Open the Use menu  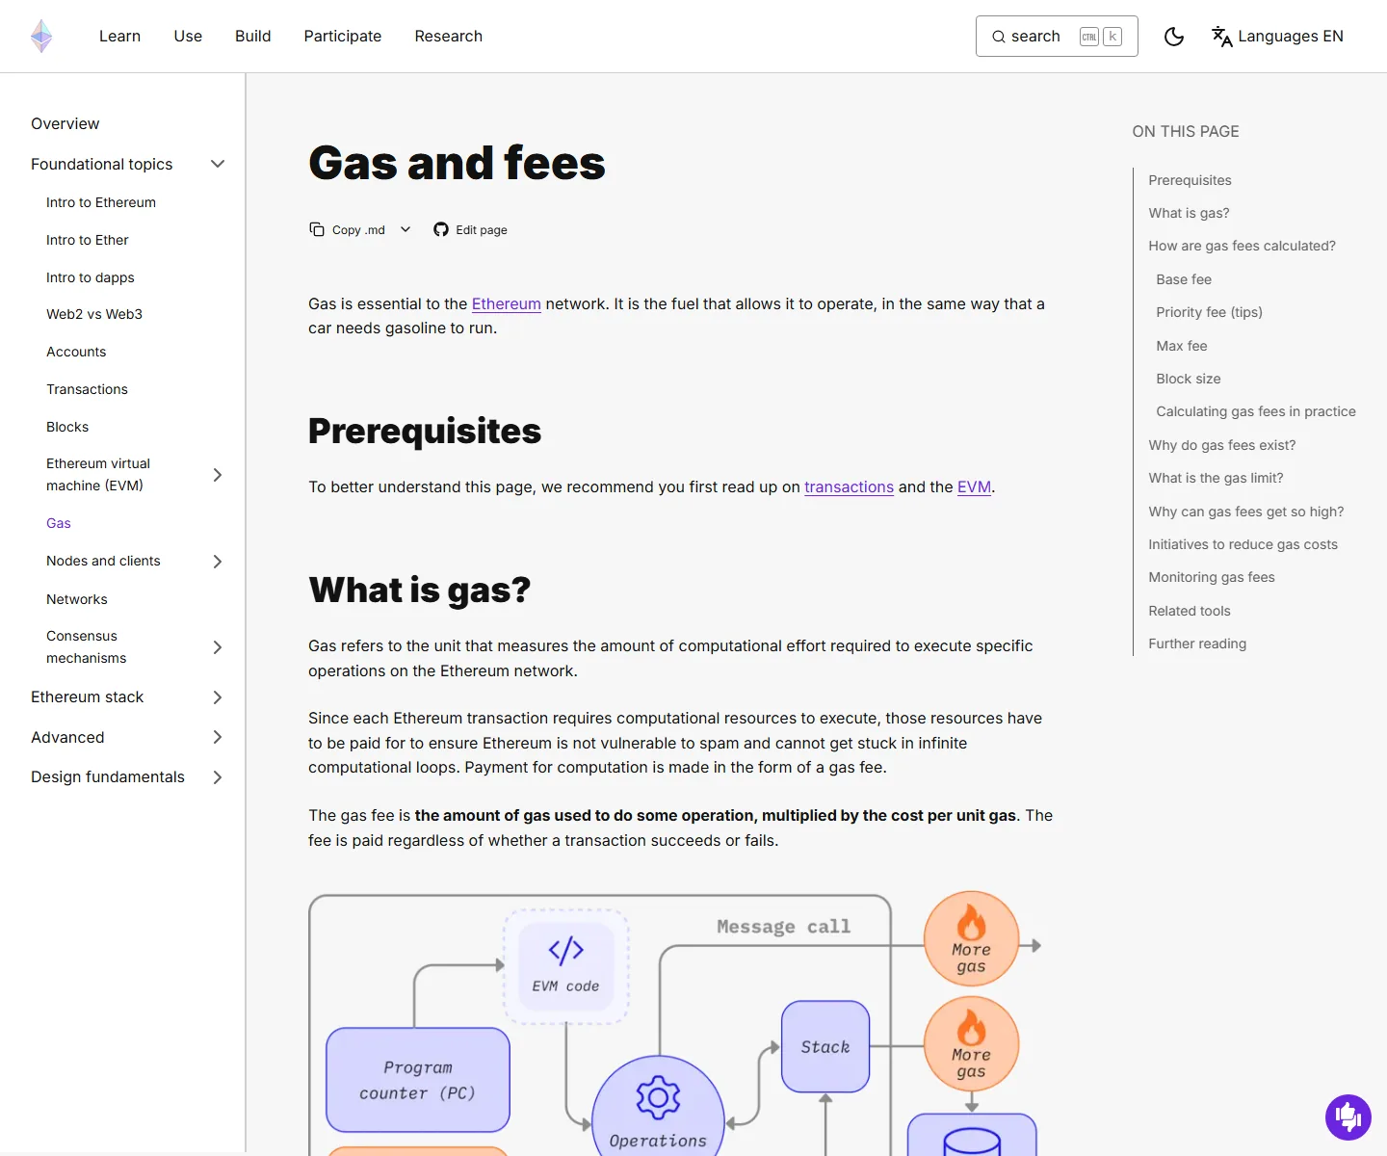coord(188,37)
